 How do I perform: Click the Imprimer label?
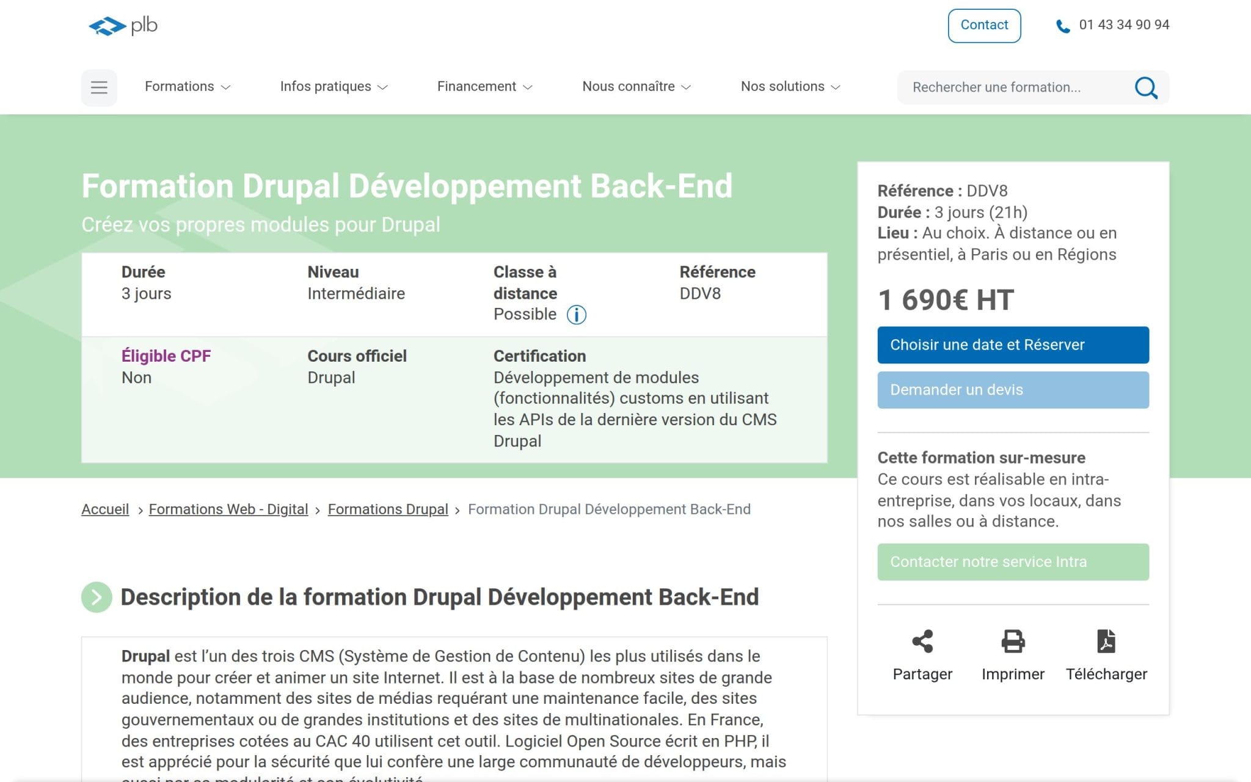tap(1013, 674)
